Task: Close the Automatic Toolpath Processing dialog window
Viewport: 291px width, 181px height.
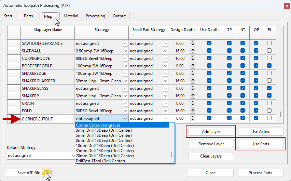Action: pyautogui.click(x=285, y=6)
